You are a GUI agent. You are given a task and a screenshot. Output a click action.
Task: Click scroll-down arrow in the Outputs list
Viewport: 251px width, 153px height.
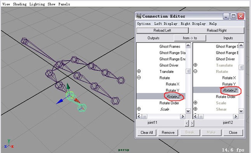tap(188, 111)
